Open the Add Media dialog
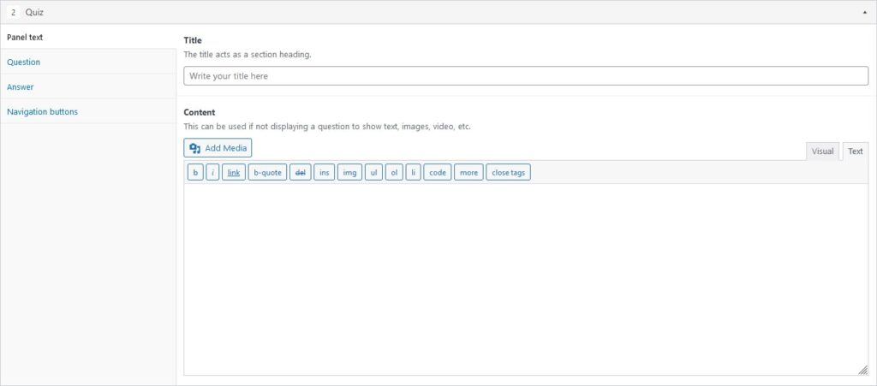Image resolution: width=877 pixels, height=386 pixels. 218,148
